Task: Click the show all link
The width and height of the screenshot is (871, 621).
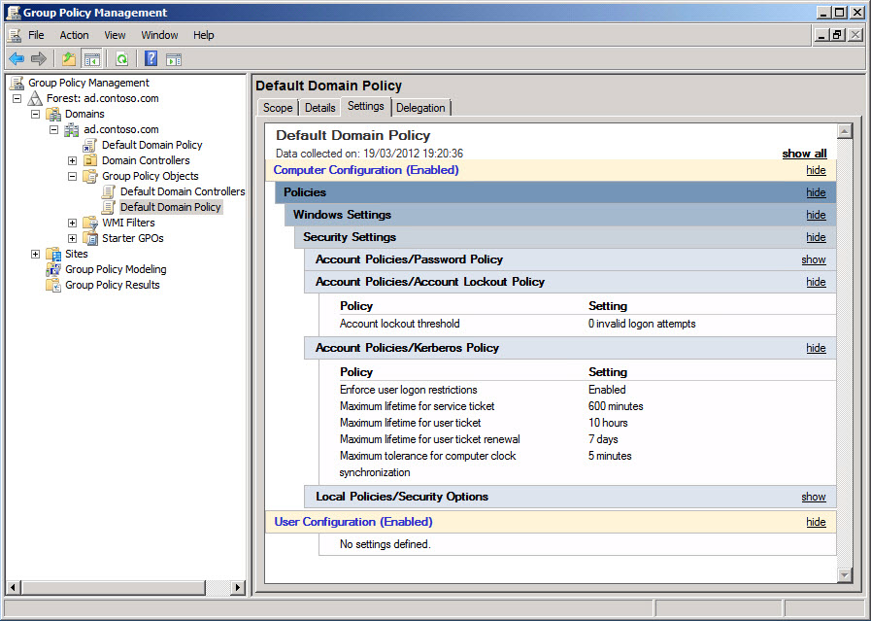Action: [x=804, y=153]
